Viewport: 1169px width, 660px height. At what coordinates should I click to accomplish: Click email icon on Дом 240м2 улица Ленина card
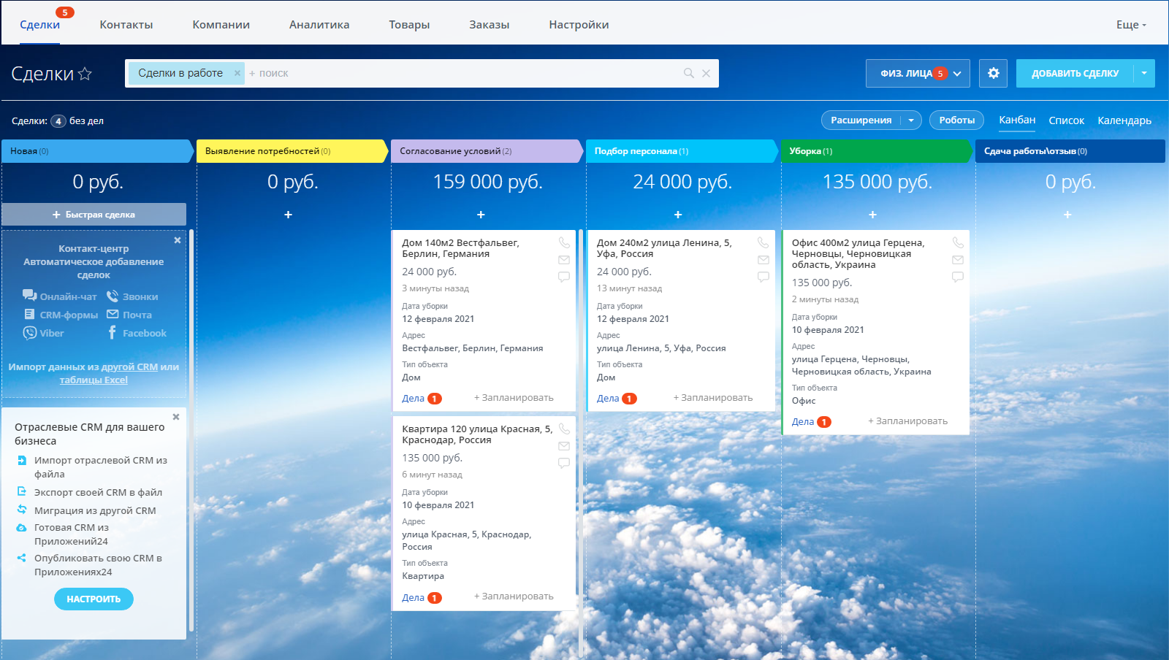coord(764,260)
